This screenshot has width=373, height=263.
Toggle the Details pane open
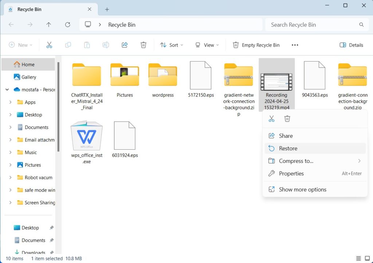pyautogui.click(x=351, y=45)
